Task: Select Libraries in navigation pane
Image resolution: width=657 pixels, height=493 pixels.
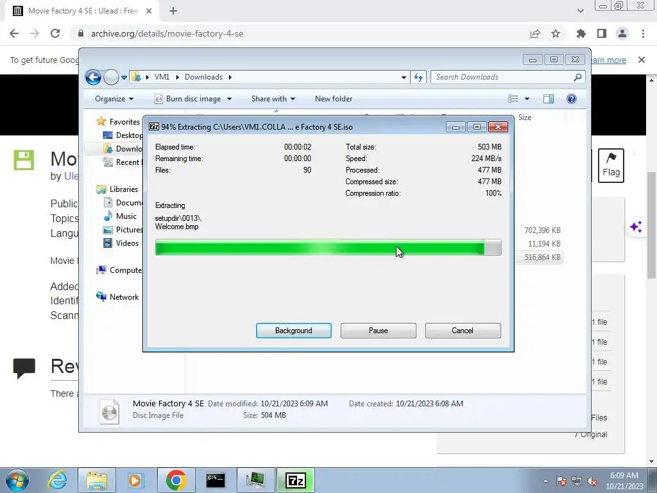Action: click(124, 189)
